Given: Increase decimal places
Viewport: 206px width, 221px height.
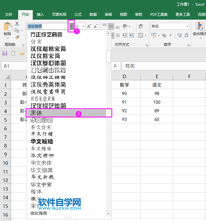Looking at the screenshot, I should [x=180, y=35].
